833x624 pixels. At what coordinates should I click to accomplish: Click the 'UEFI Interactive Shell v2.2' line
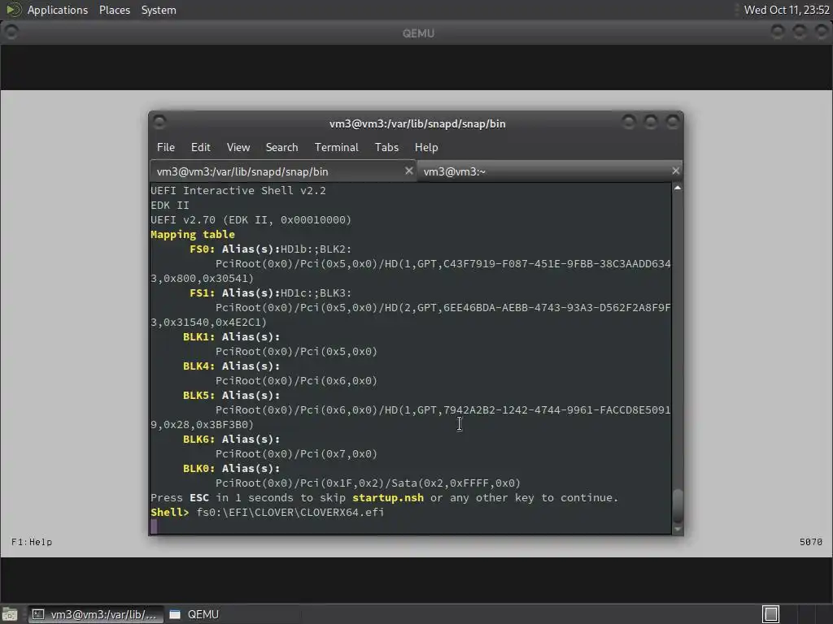coord(238,190)
